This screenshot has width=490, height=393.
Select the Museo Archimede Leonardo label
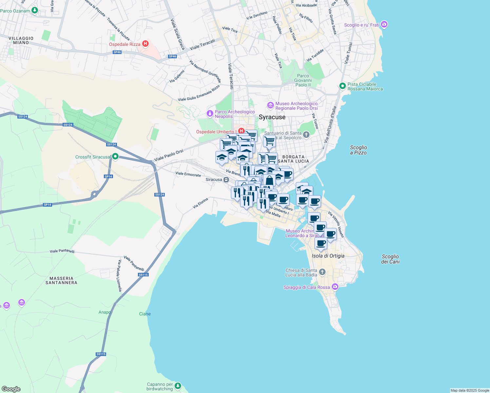[x=305, y=233]
